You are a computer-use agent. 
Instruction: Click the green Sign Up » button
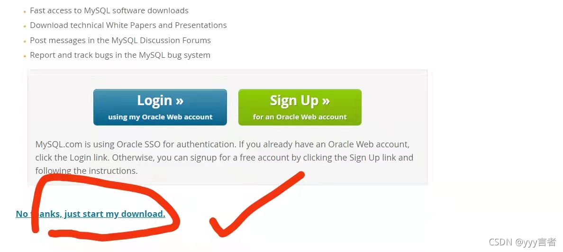coord(300,108)
